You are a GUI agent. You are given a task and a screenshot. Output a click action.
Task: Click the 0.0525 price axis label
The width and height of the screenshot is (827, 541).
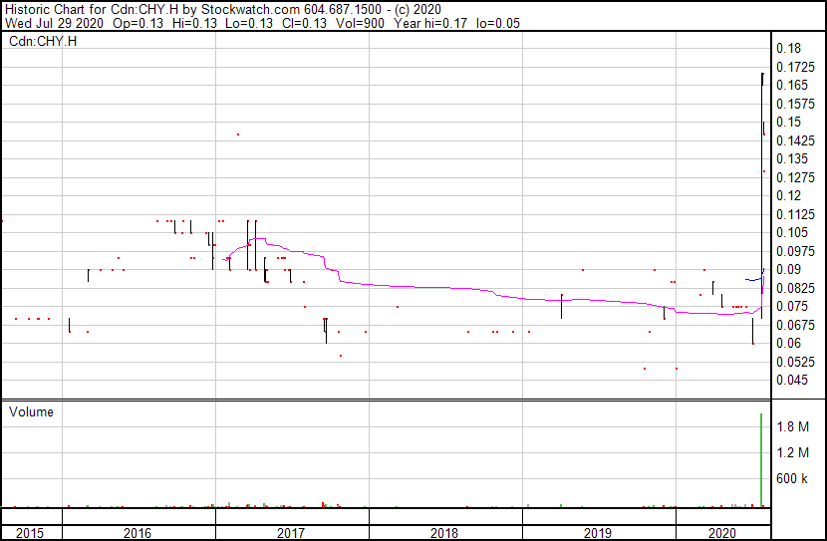coord(795,363)
